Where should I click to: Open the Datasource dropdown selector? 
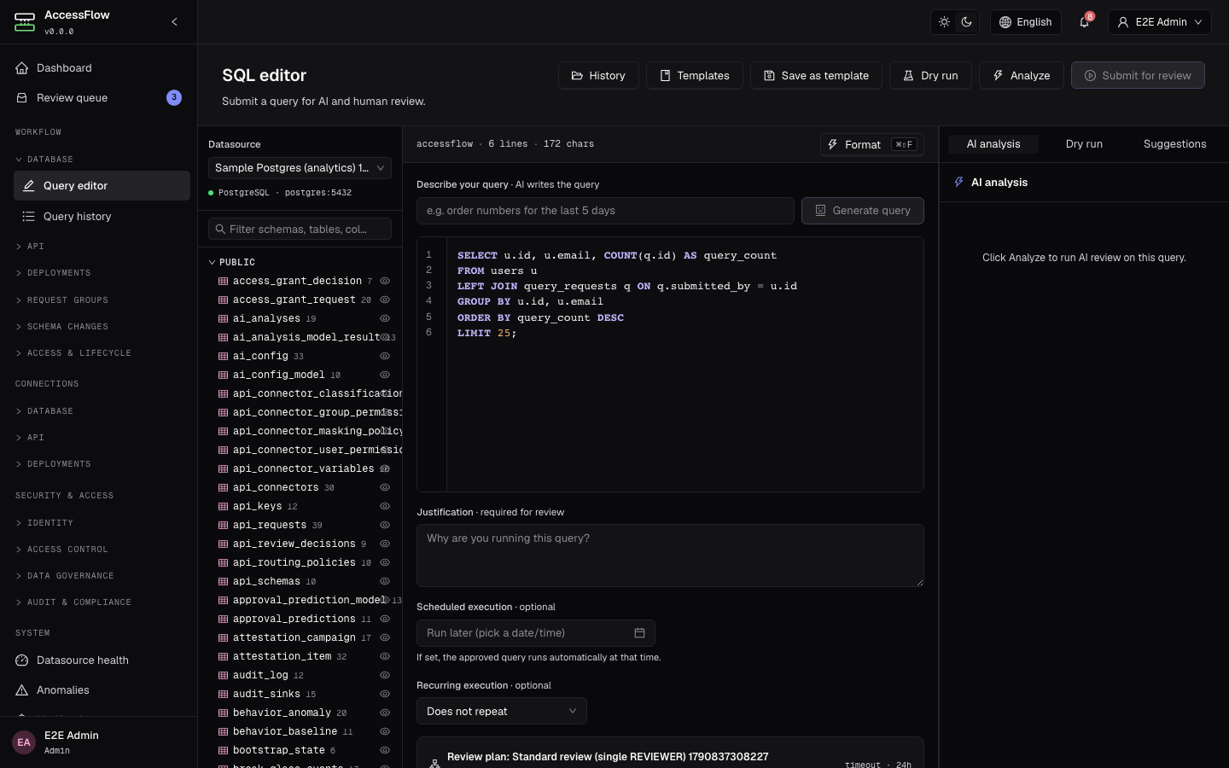tap(300, 168)
